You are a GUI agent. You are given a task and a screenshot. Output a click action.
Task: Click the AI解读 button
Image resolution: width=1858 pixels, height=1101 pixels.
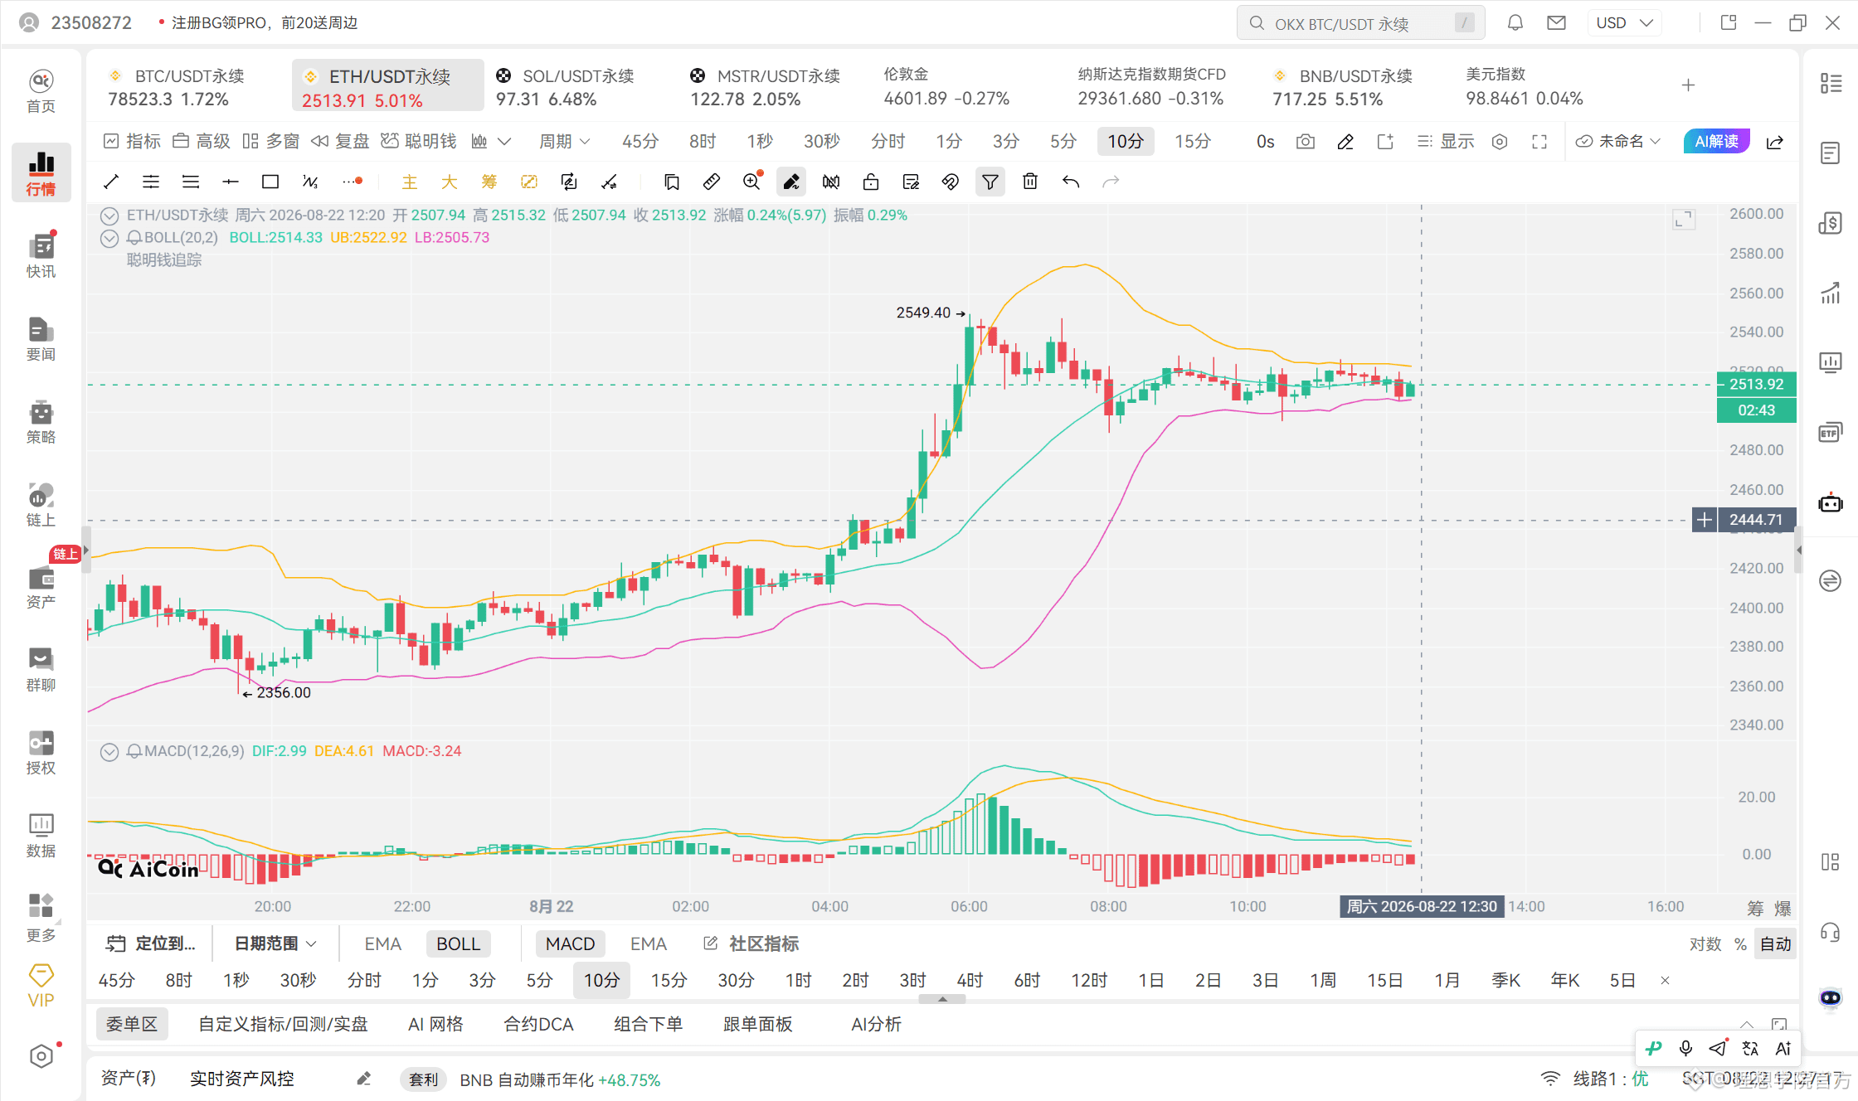pyautogui.click(x=1716, y=142)
